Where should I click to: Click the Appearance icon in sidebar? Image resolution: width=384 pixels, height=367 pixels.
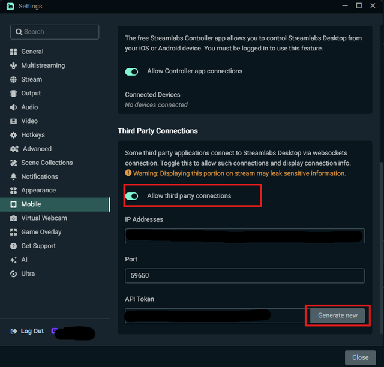click(x=13, y=191)
